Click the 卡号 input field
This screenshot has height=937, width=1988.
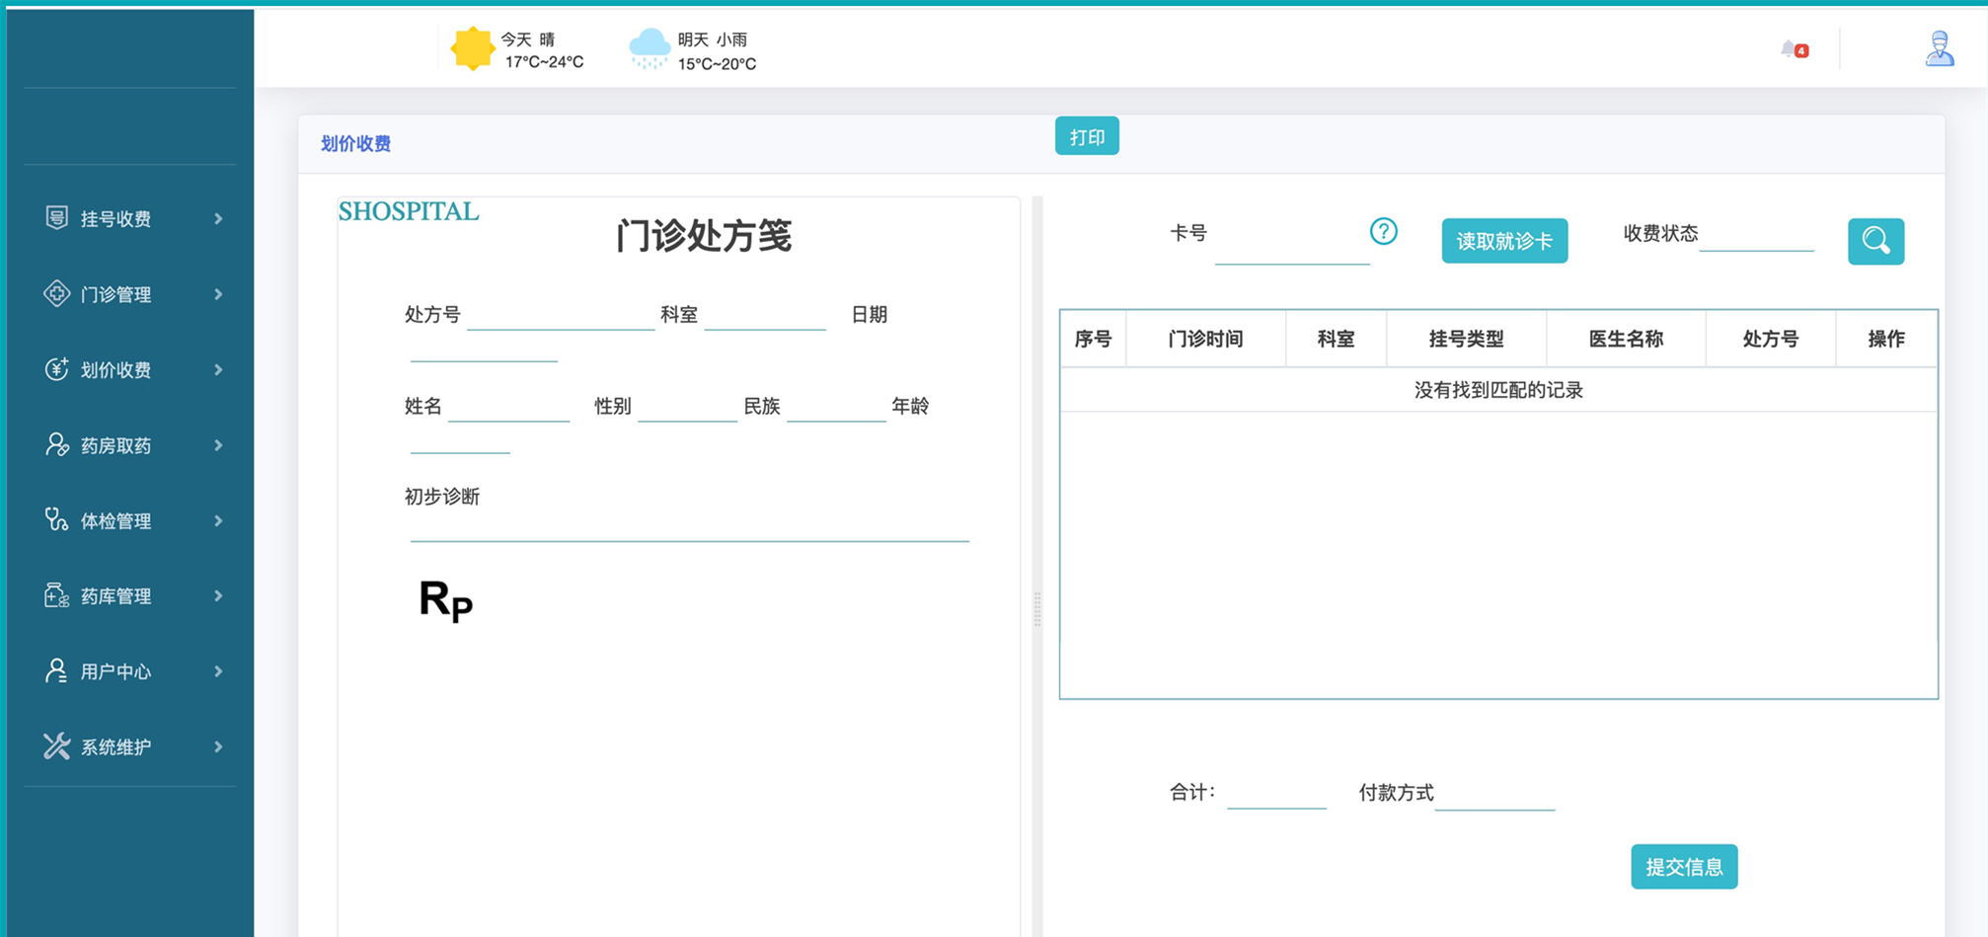(x=1291, y=247)
